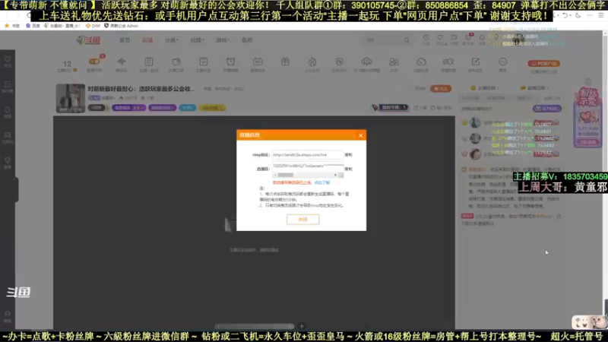Click the horizontal scrollbar below the video area
The height and width of the screenshot is (342, 608).
[255, 326]
